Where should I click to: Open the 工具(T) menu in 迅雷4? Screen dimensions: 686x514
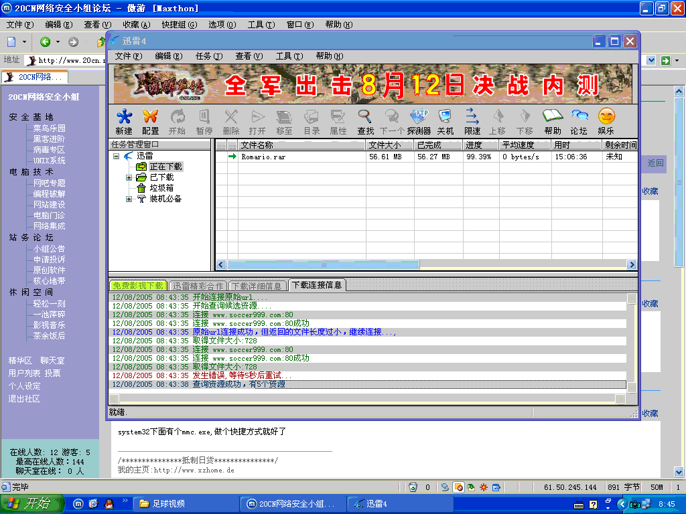[x=289, y=56]
